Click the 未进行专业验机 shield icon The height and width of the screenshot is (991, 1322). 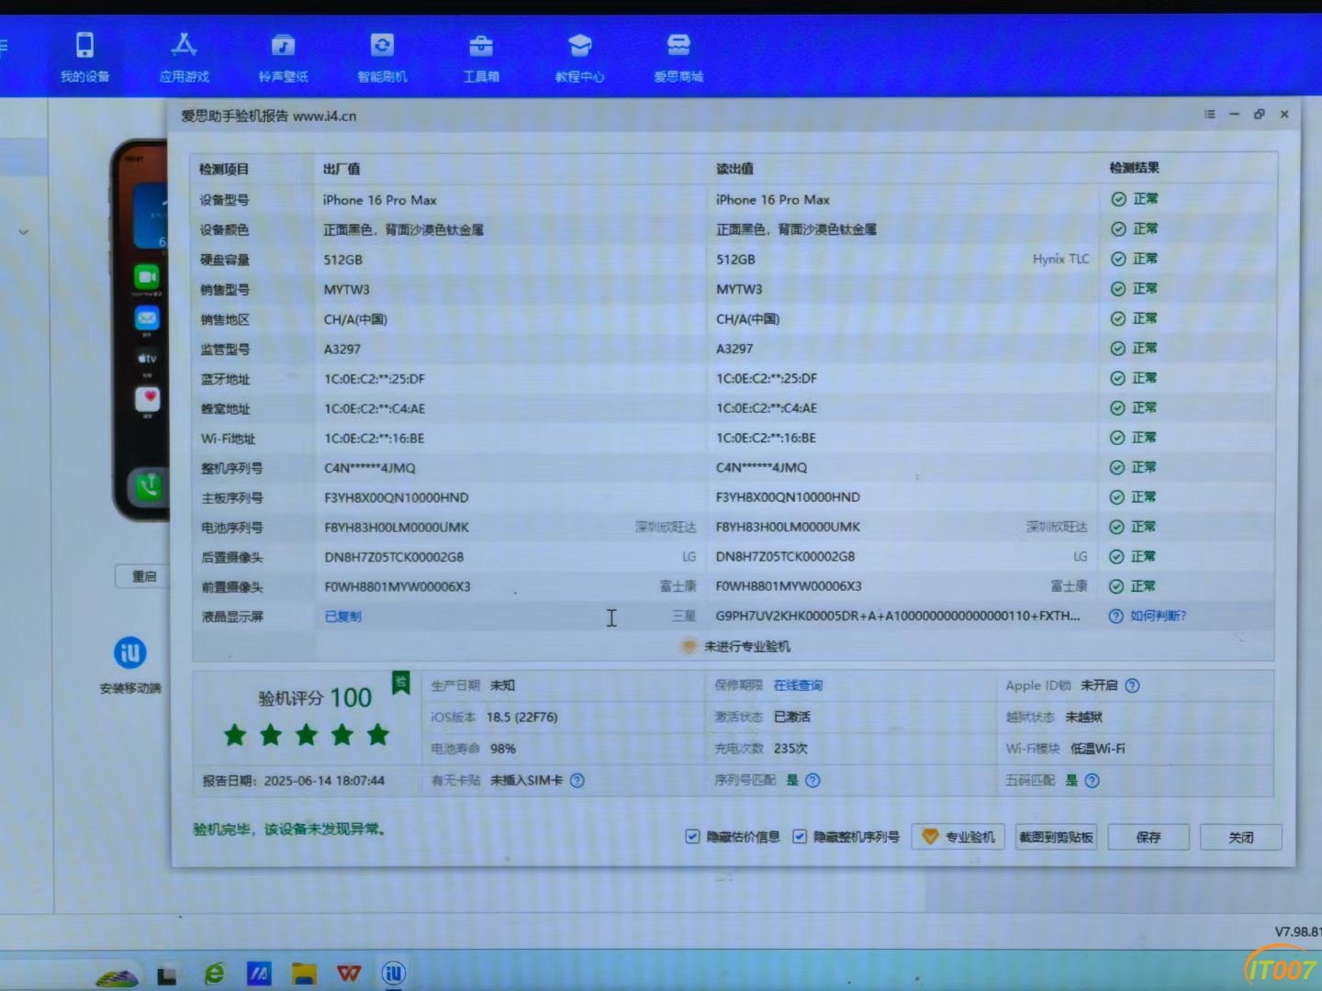click(x=689, y=646)
